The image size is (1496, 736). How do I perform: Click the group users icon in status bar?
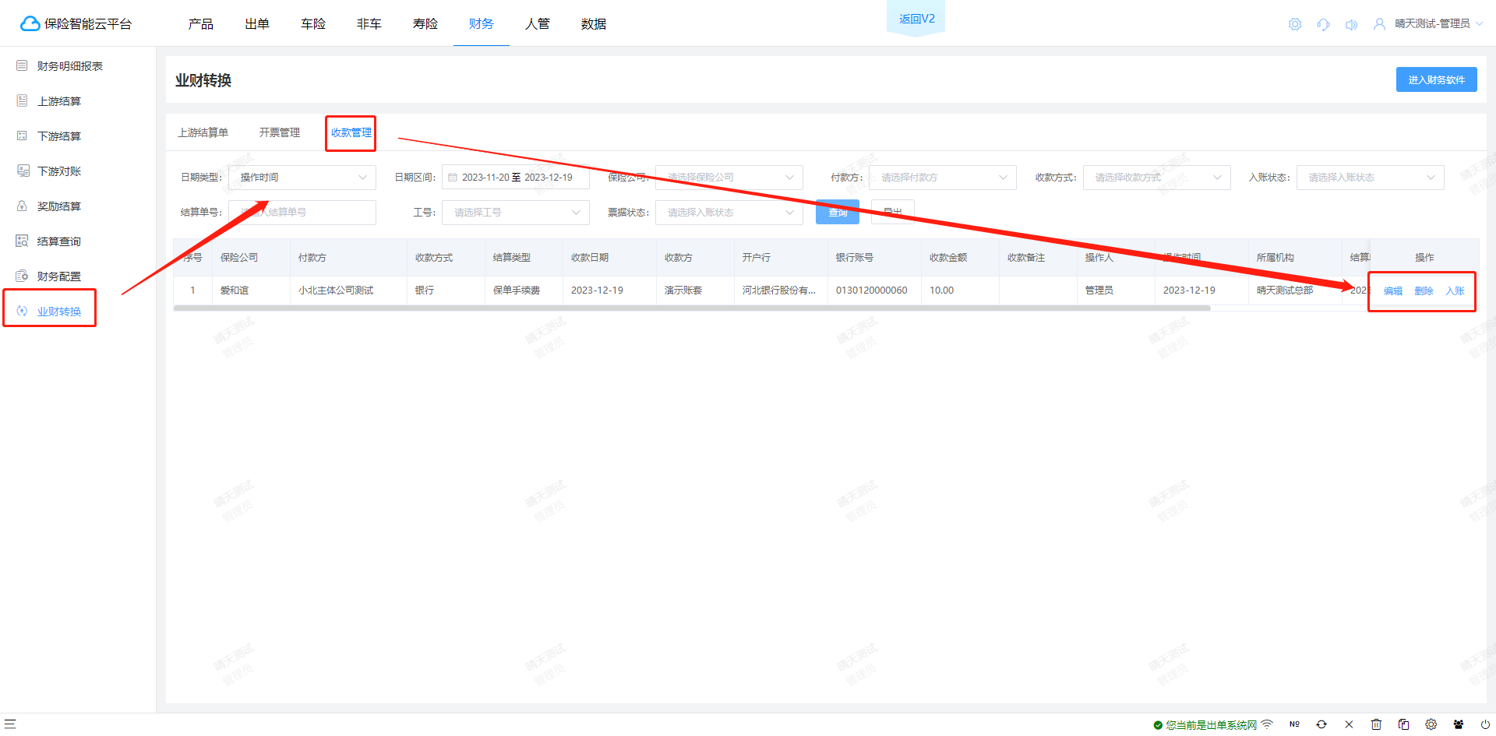pyautogui.click(x=1458, y=724)
